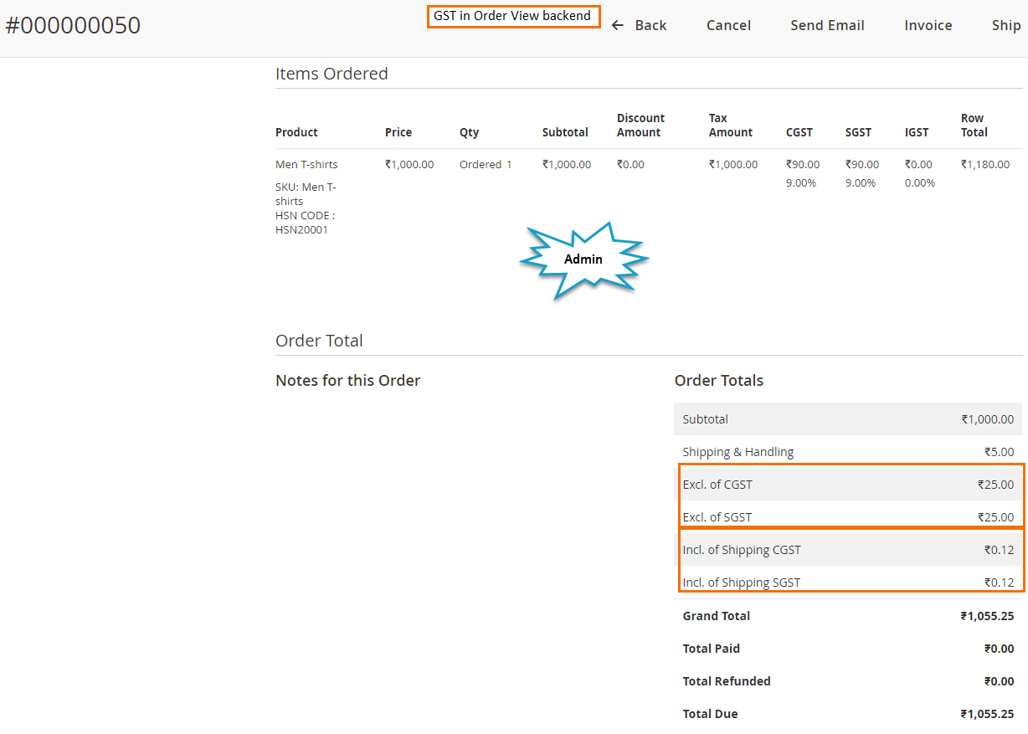Click the Row Total column header
The image size is (1028, 734).
pyautogui.click(x=974, y=126)
